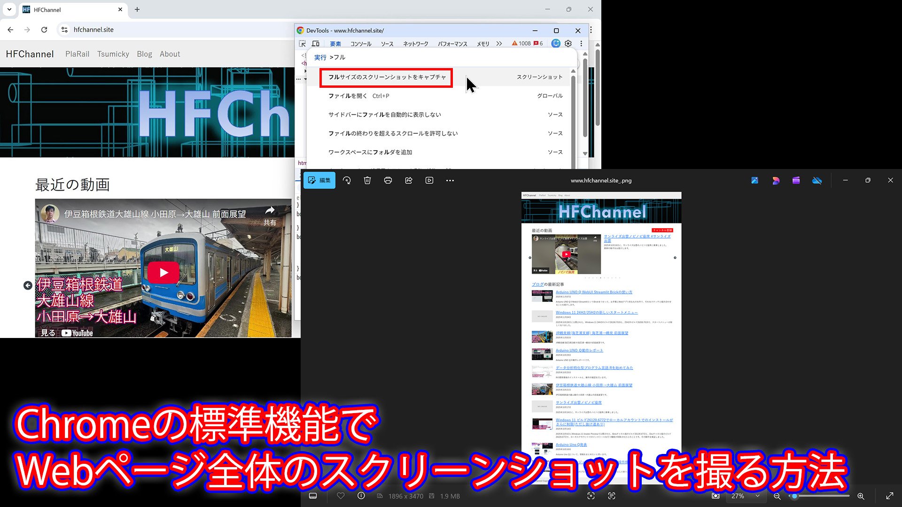Select ファイルの終わりを超えるスクロールを許可しない command
The height and width of the screenshot is (507, 902).
click(x=439, y=133)
